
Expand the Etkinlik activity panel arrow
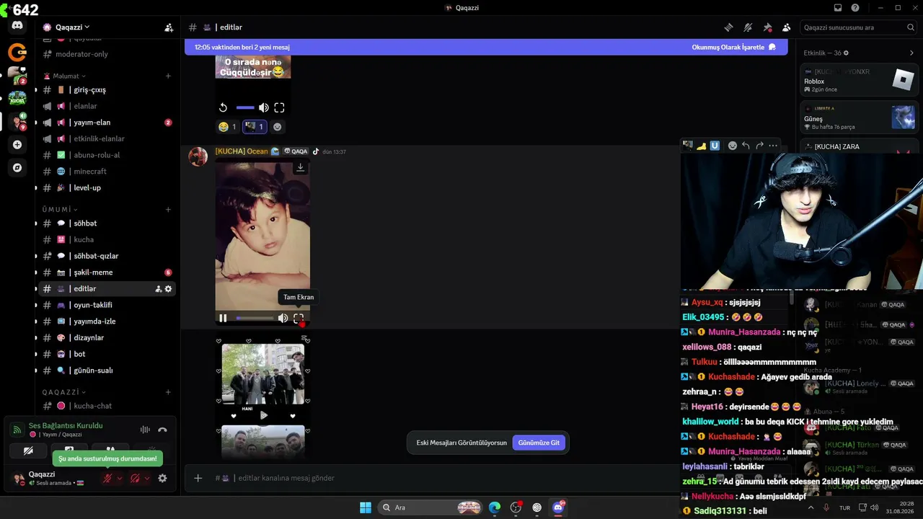click(x=911, y=53)
